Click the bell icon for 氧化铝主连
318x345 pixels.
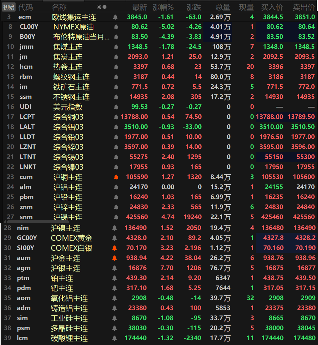(x=114, y=298)
